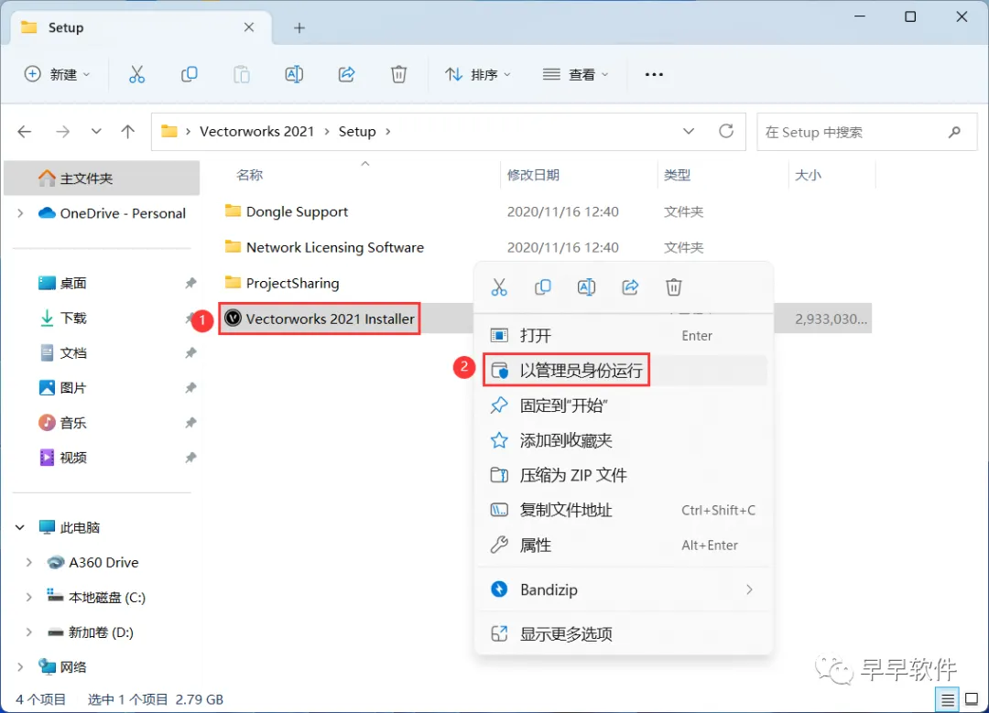Click the Setup breadcrumb in the address bar

[x=357, y=131]
